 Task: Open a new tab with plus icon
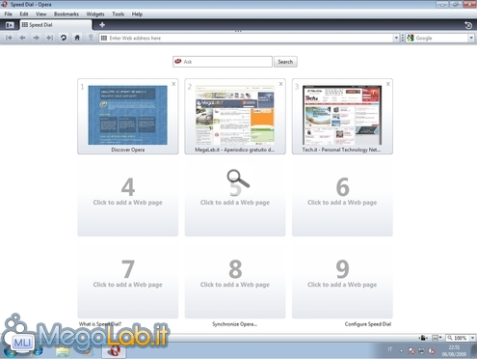click(102, 25)
